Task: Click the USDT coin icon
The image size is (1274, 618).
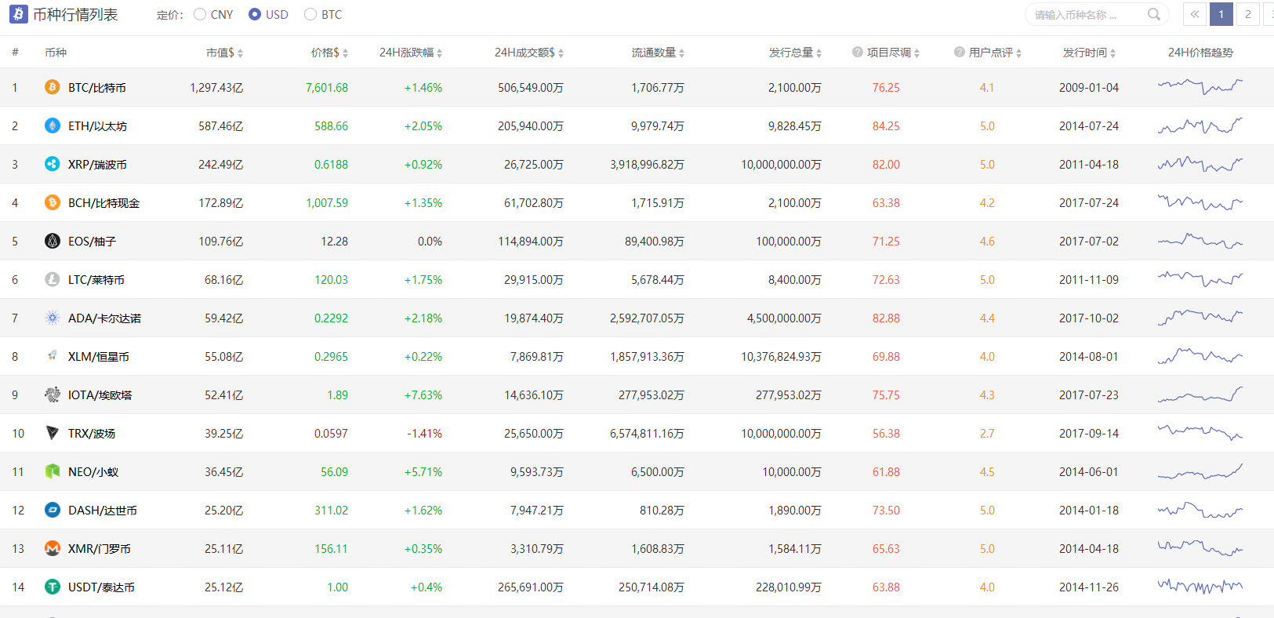Action: coord(53,587)
